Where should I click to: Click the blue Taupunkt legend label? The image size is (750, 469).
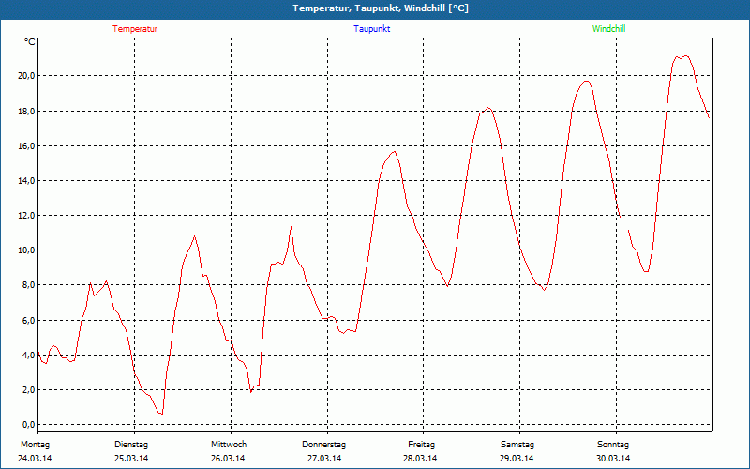pos(371,29)
